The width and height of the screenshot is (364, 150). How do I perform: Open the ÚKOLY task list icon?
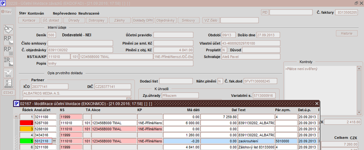pos(8,84)
